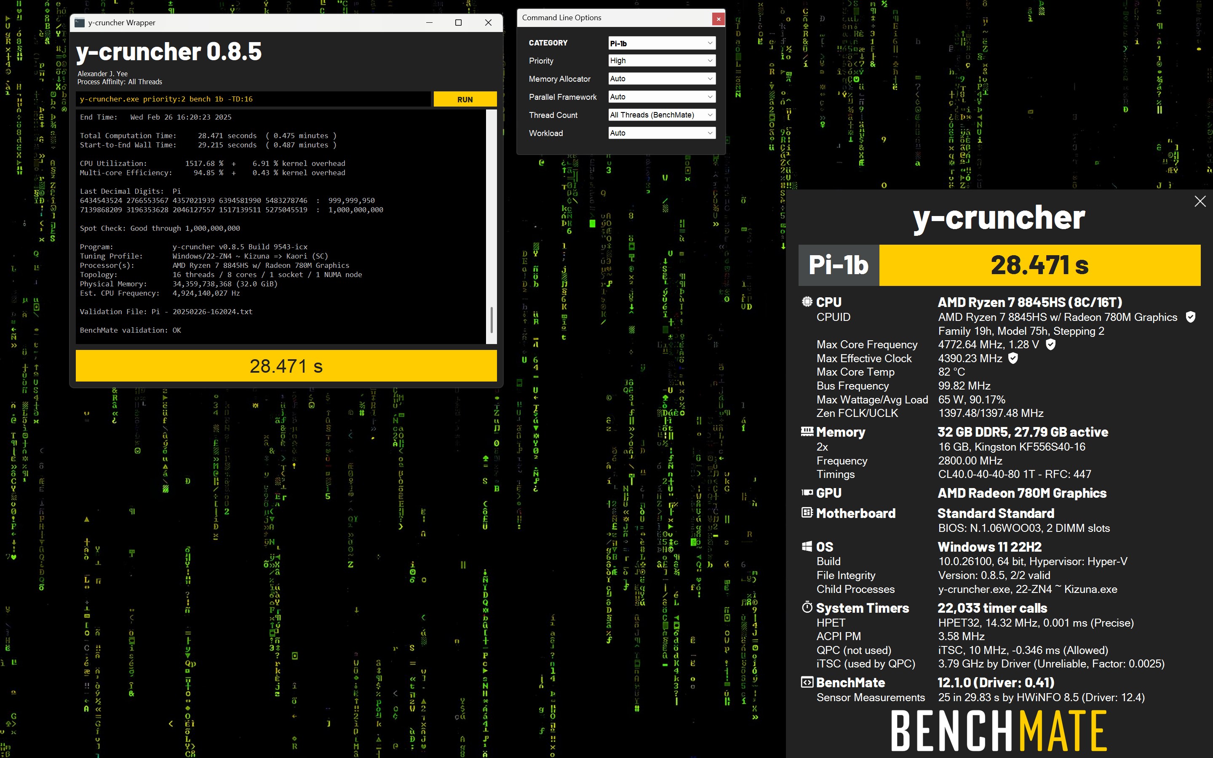Viewport: 1213px width, 758px height.
Task: Click the 'Validation File: Pi - 20250226-162024.txt' line
Action: 166,312
